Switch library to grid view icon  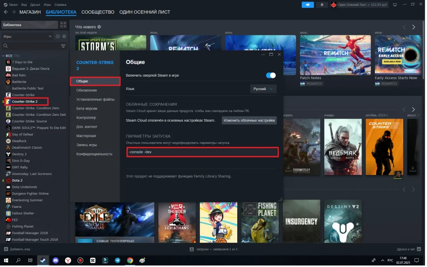pyautogui.click(x=63, y=25)
